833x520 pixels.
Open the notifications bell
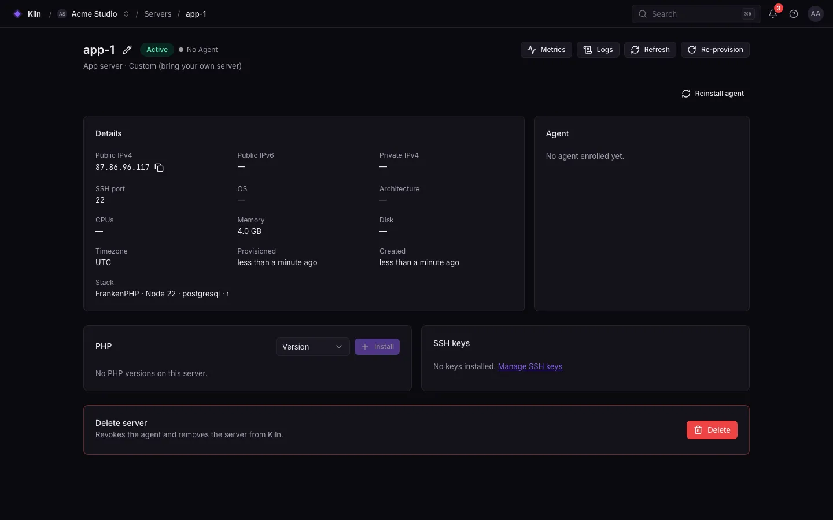pyautogui.click(x=773, y=14)
